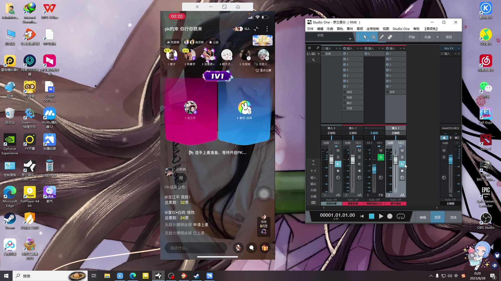Open Steam from taskbar
The image size is (501, 281).
tap(197, 276)
